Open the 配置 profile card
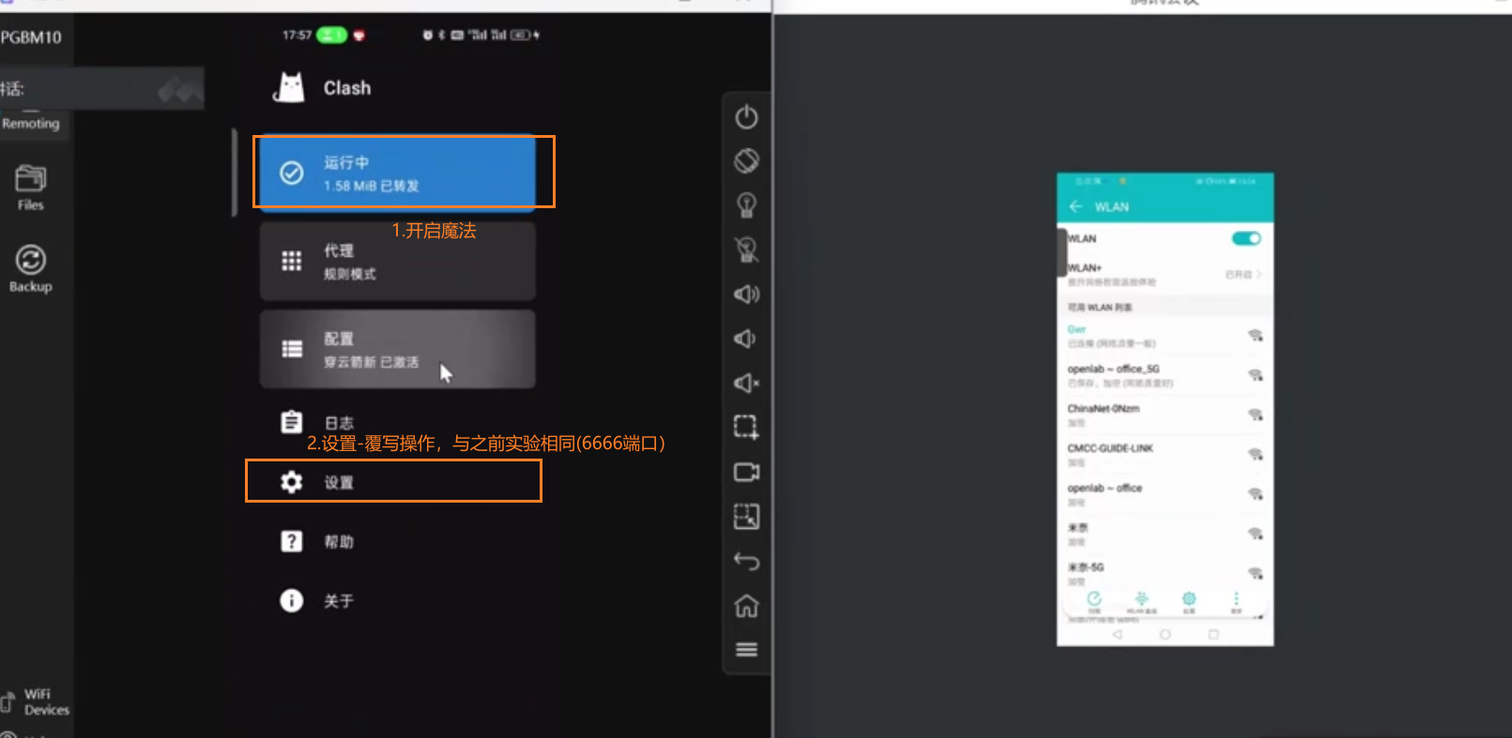The height and width of the screenshot is (738, 1512). (x=398, y=350)
